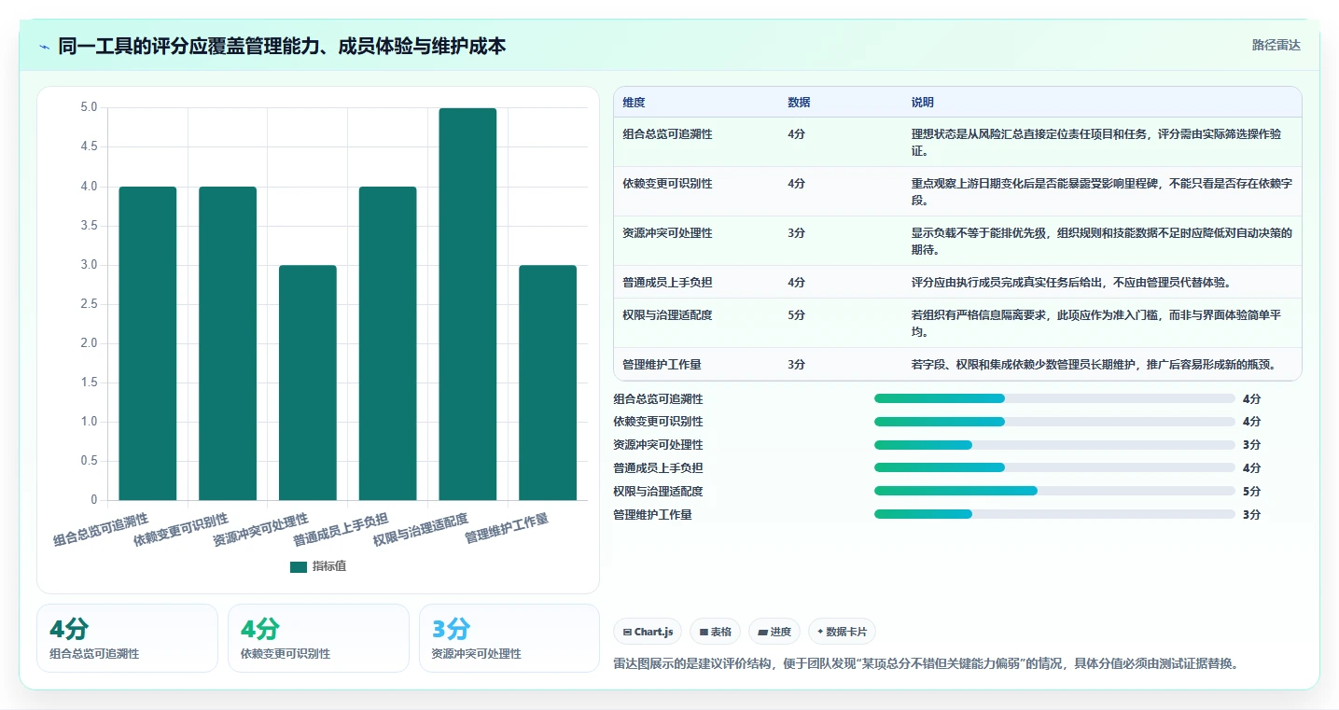The height and width of the screenshot is (710, 1339).
Task: Click the 数据 column header
Action: pyautogui.click(x=799, y=103)
